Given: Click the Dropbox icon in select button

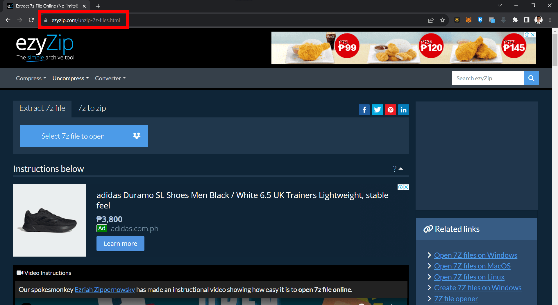Looking at the screenshot, I should (x=137, y=136).
